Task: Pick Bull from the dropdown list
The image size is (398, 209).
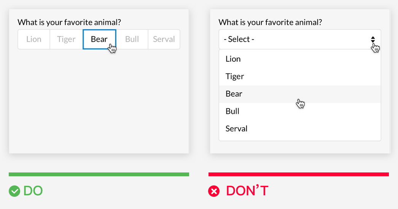Action: 300,111
